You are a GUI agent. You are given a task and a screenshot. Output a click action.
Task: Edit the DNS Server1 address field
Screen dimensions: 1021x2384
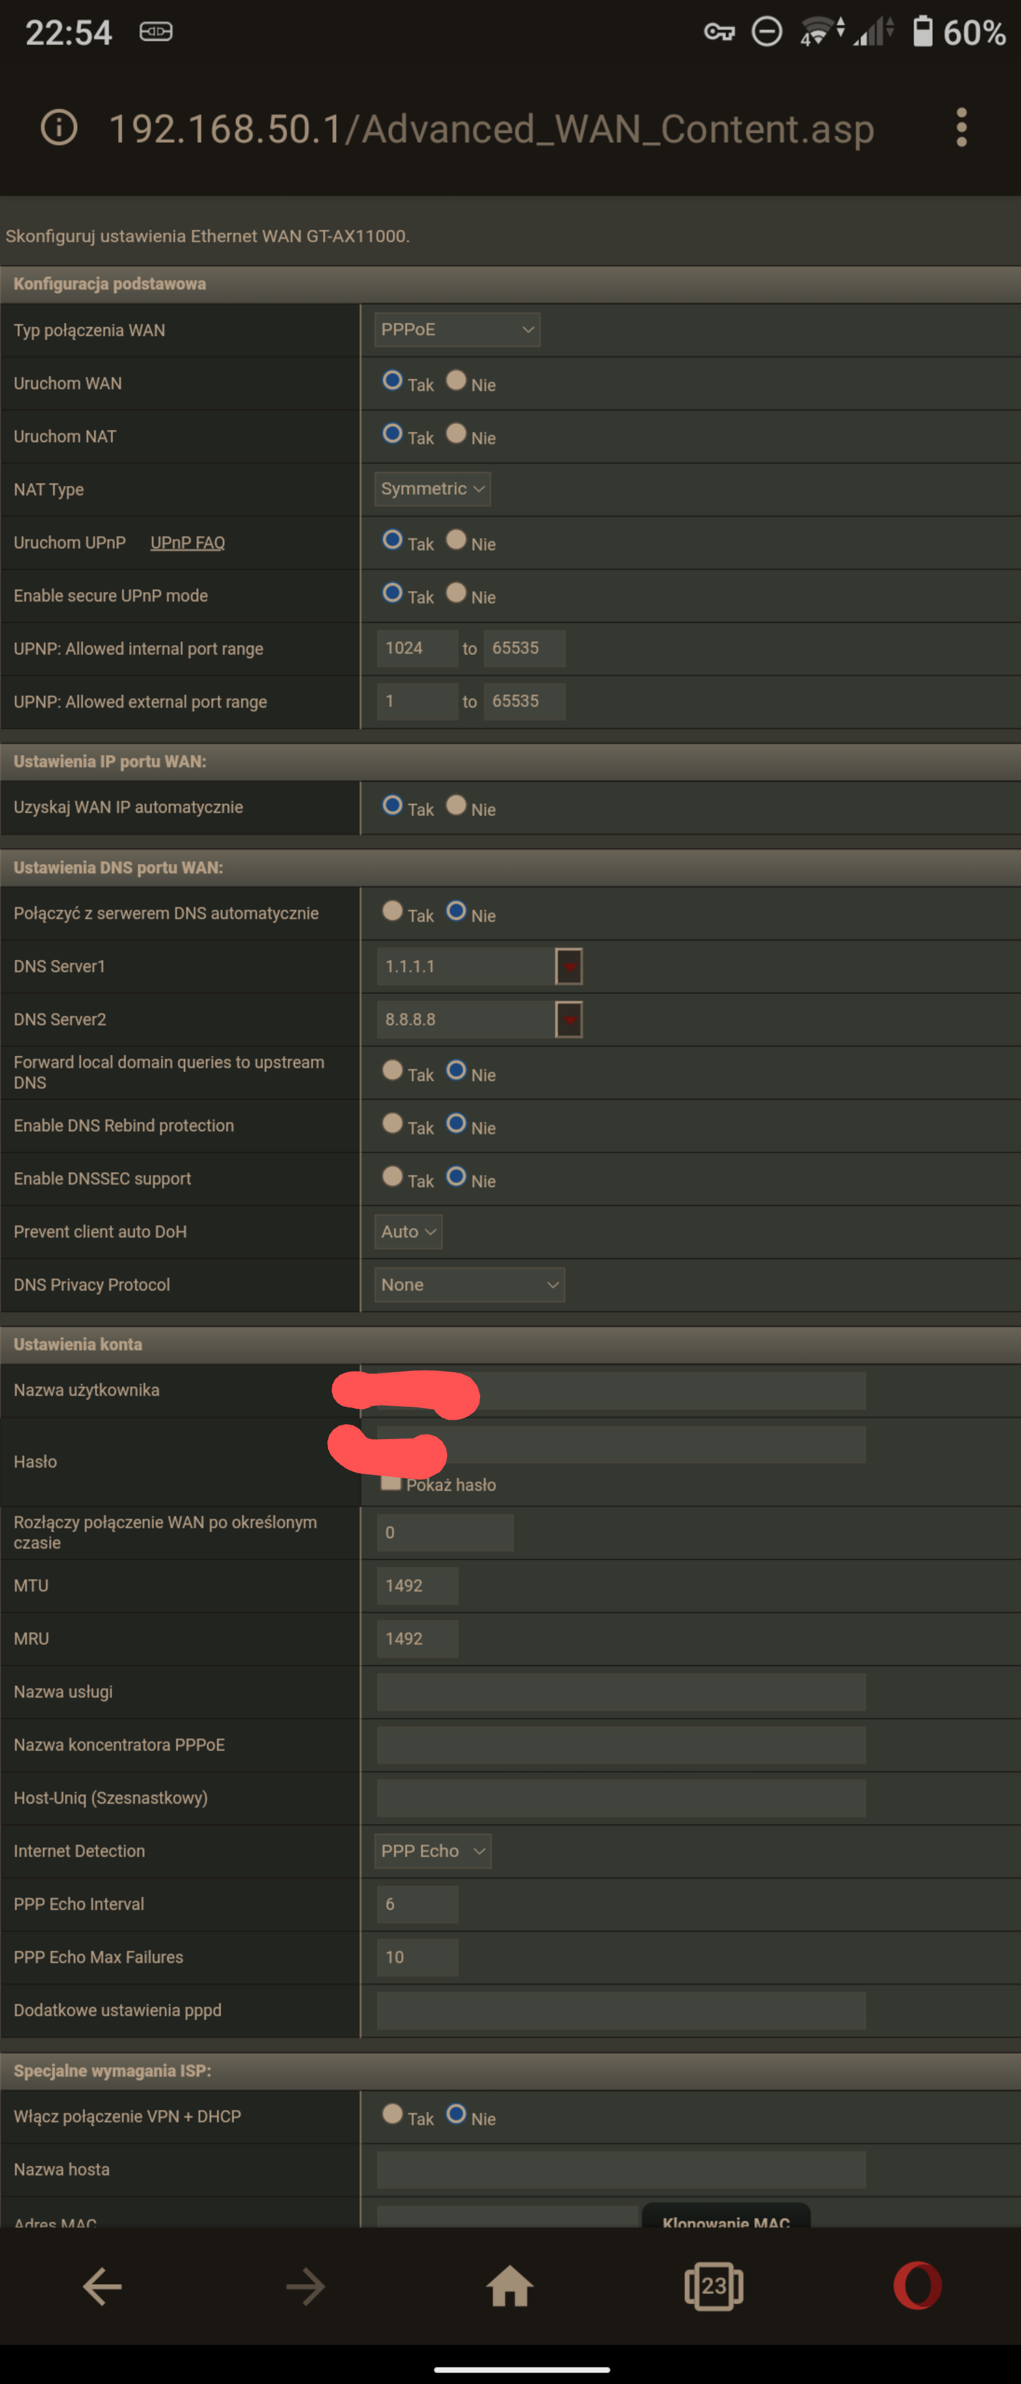[x=466, y=966]
